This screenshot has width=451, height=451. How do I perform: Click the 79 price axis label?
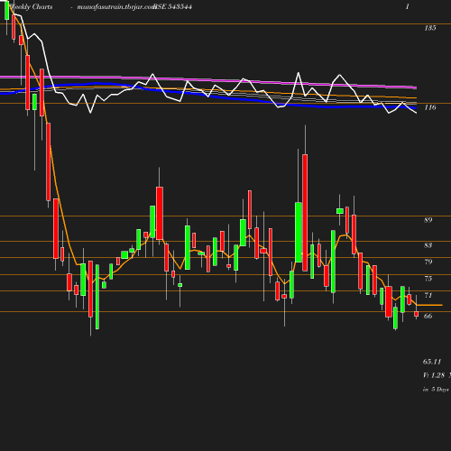428,262
